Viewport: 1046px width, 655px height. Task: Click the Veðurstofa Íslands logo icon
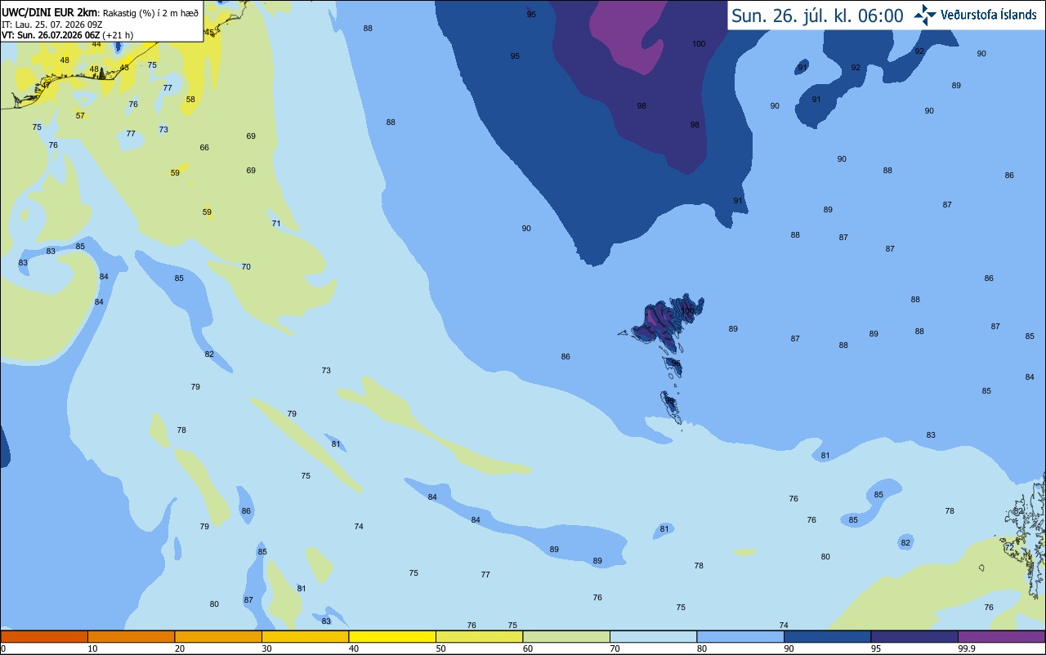pyautogui.click(x=925, y=15)
